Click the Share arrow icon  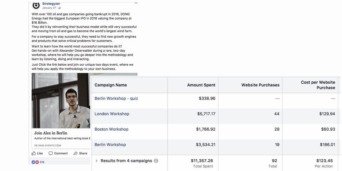coord(76,153)
